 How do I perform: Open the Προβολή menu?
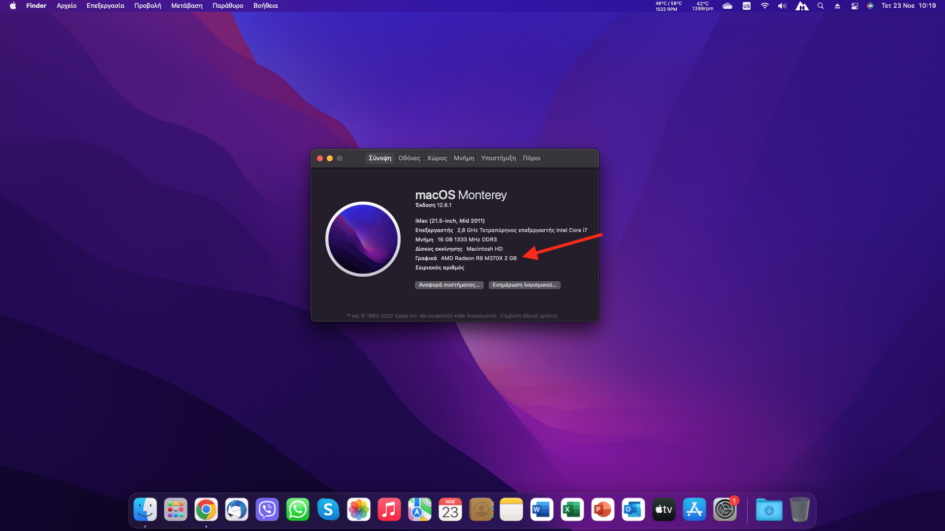pyautogui.click(x=148, y=6)
